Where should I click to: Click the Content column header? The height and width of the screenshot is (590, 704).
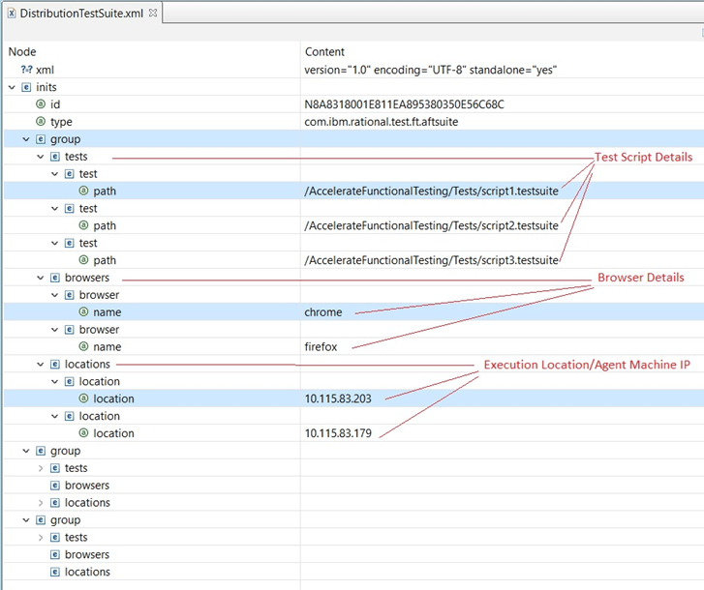[324, 51]
